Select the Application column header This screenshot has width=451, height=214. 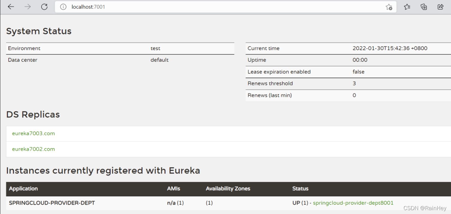[23, 189]
